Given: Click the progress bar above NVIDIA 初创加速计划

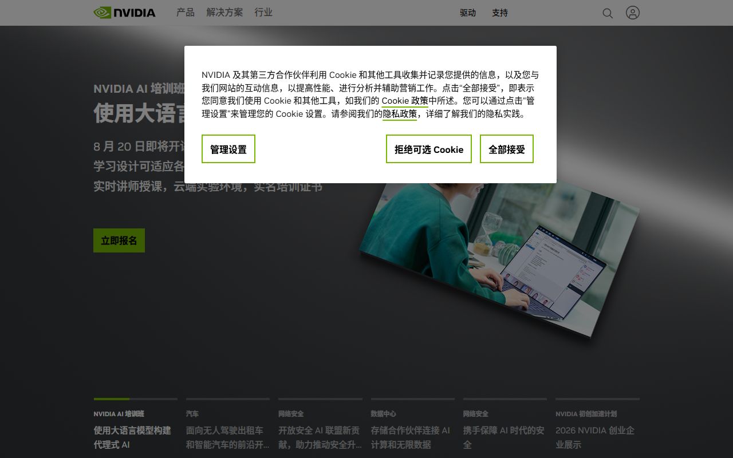Looking at the screenshot, I should tap(597, 399).
